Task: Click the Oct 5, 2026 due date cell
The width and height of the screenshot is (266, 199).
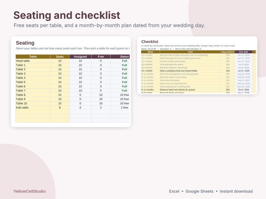Action: coord(244,90)
